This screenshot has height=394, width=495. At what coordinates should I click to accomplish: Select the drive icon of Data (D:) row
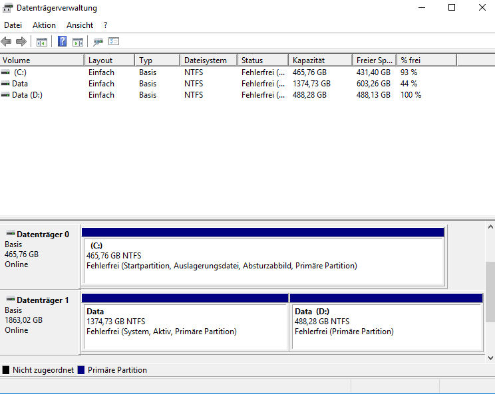click(5, 95)
